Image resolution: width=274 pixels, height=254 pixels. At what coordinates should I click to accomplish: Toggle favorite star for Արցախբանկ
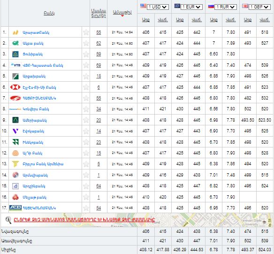[x=86, y=76]
